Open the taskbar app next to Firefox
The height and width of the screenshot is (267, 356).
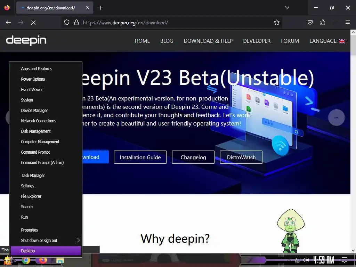coord(60,261)
